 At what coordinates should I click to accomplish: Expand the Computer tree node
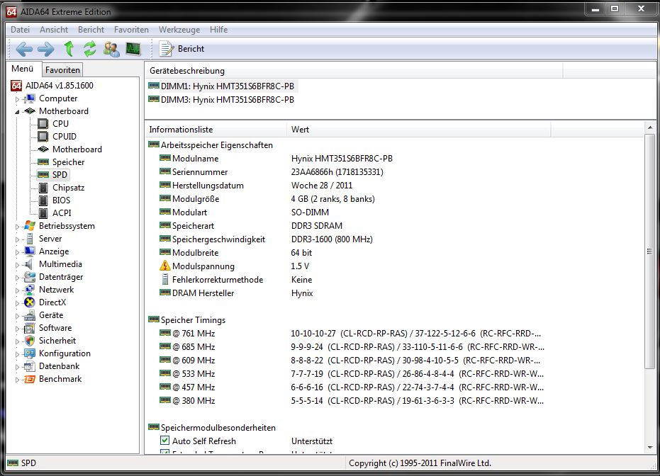coord(17,99)
